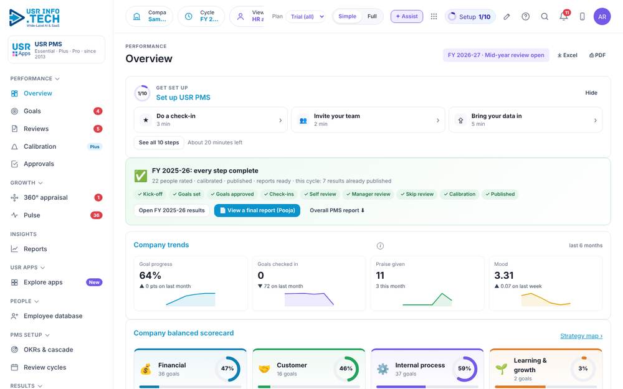This screenshot has height=389, width=623.
Task: Click the OKRs & cascade icon
Action: tap(14, 350)
